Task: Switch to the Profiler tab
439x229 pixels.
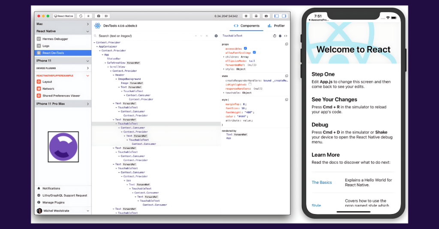Action: tap(276, 26)
